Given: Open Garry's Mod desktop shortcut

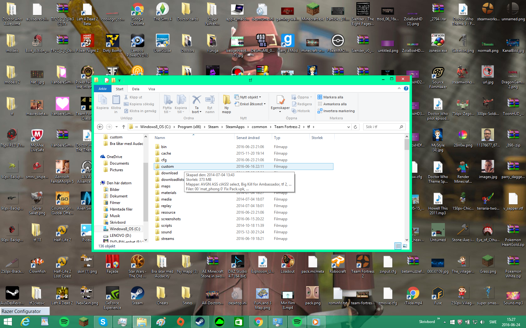Looking at the screenshot, I should pos(288,44).
